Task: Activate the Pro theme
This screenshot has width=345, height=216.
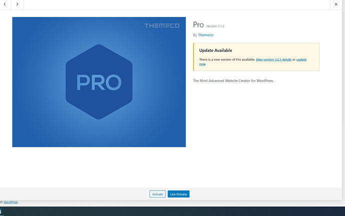Action: point(157,194)
